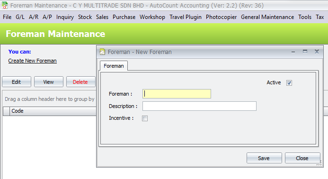The height and width of the screenshot is (179, 328).
Task: Click the AutoCount application icon in title bar
Action: [x=5, y=5]
